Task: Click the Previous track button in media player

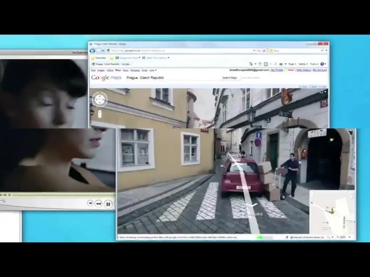Action: 90,203
